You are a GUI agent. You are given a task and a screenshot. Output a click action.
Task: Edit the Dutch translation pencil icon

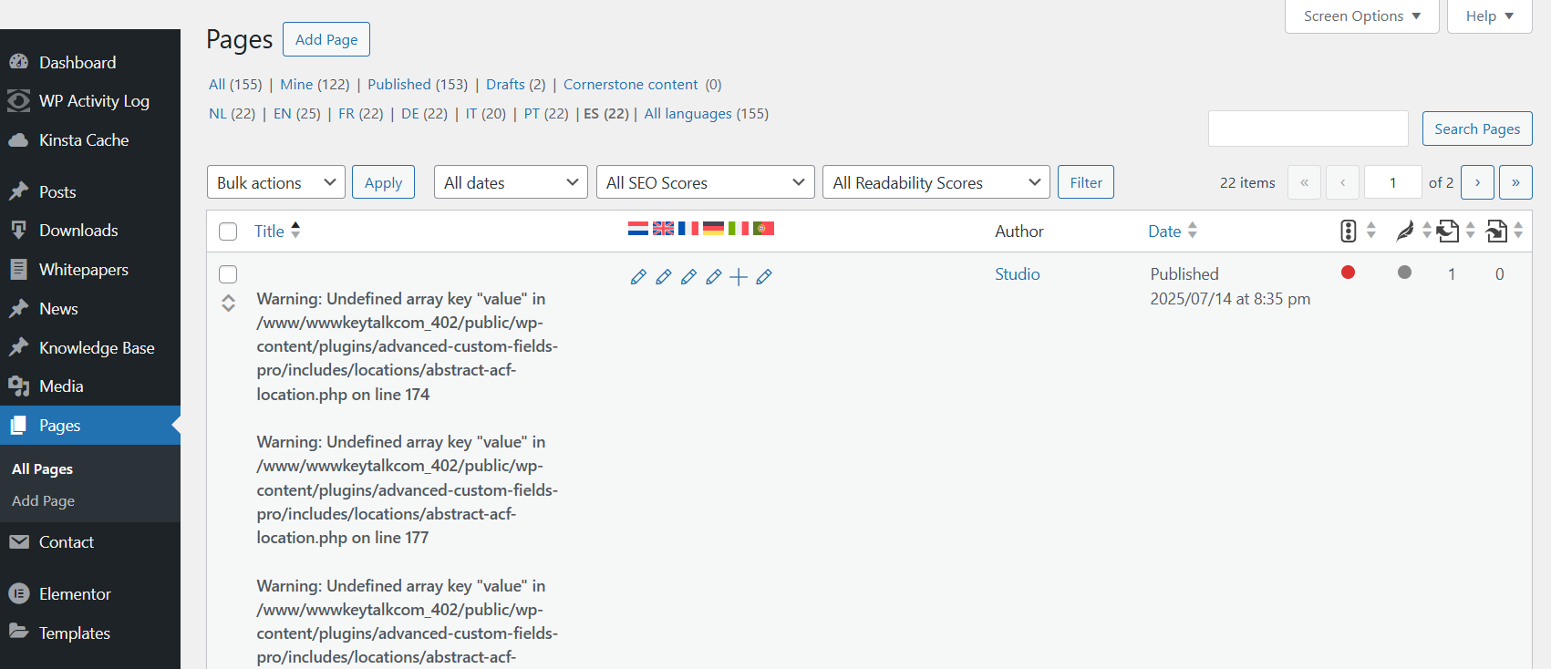tap(638, 276)
